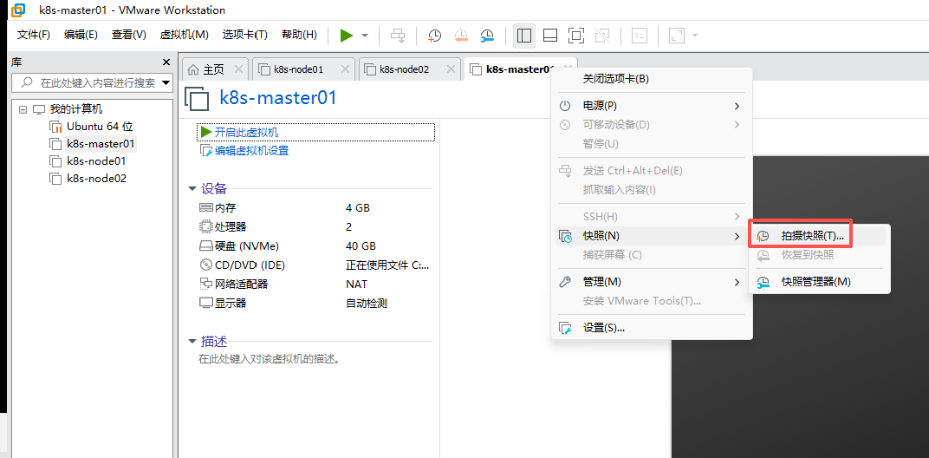
Task: Open the 文件(F) menu
Action: [34, 35]
